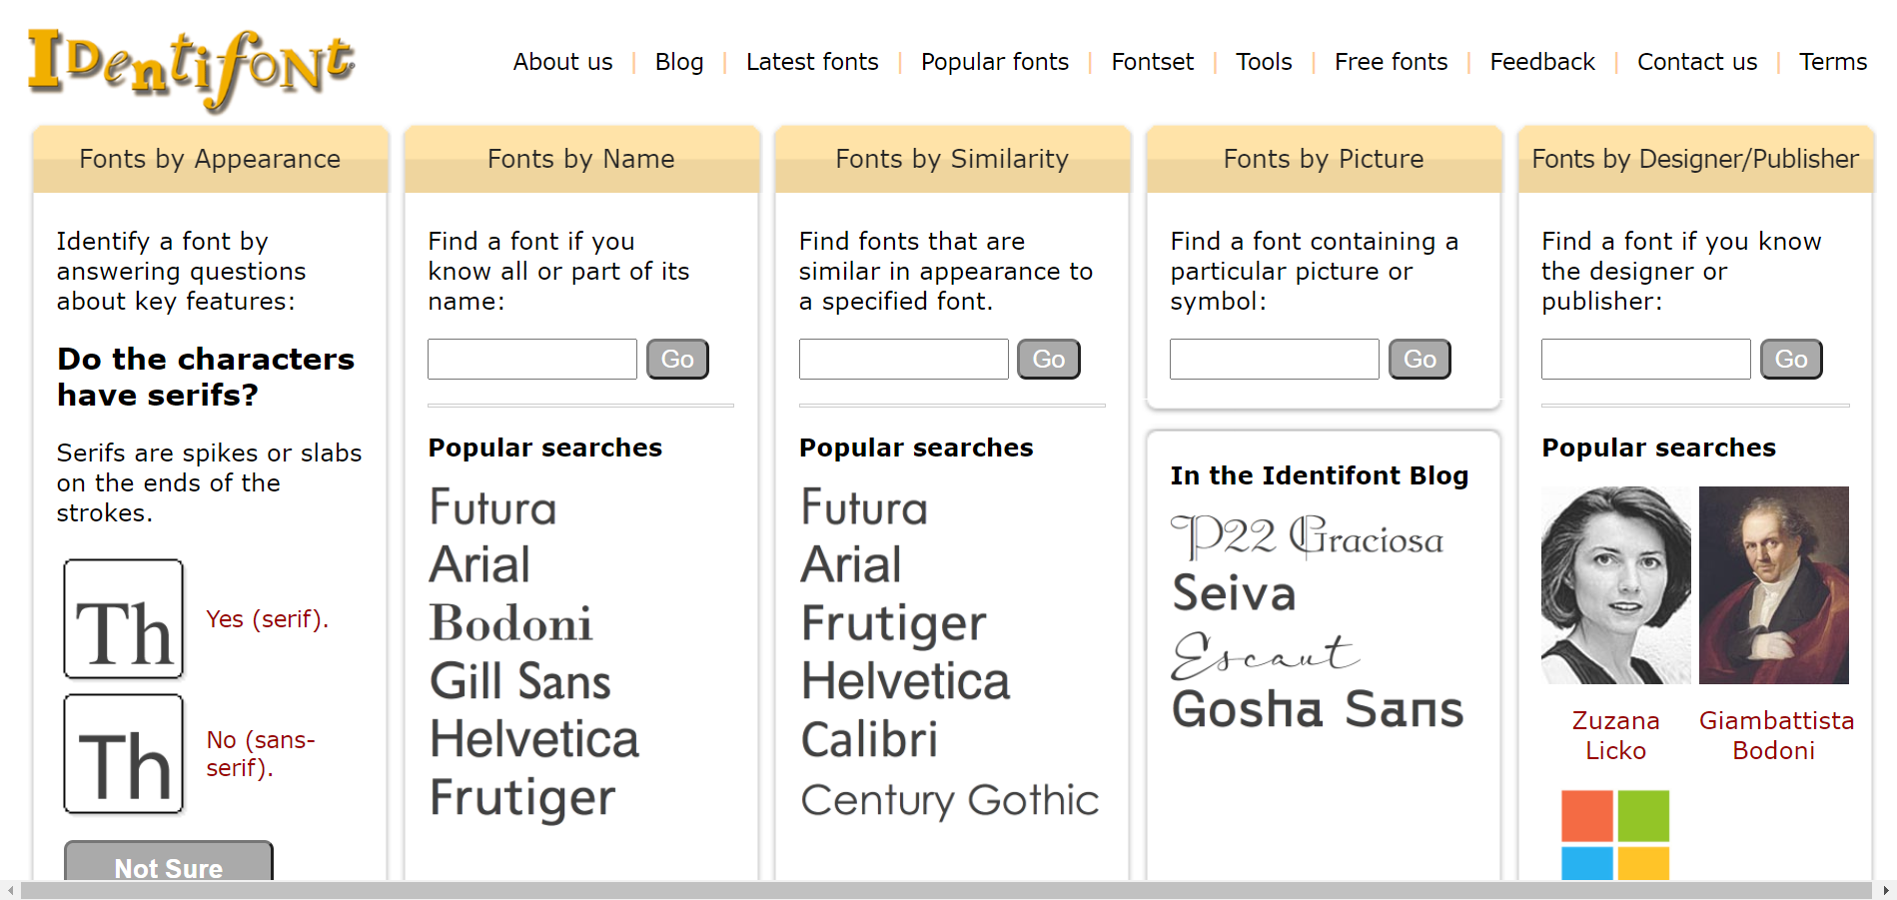Go to the Free fonts page
Screen dimensions: 1897x900
[x=1391, y=62]
